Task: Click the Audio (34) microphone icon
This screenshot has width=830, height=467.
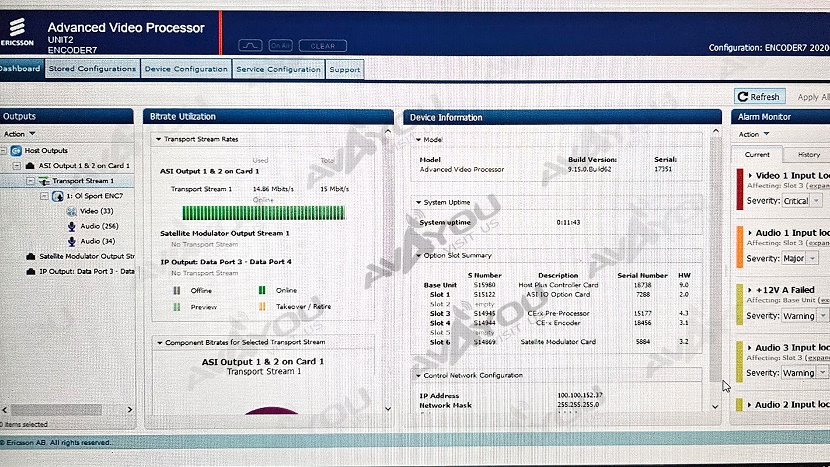Action: tap(71, 242)
